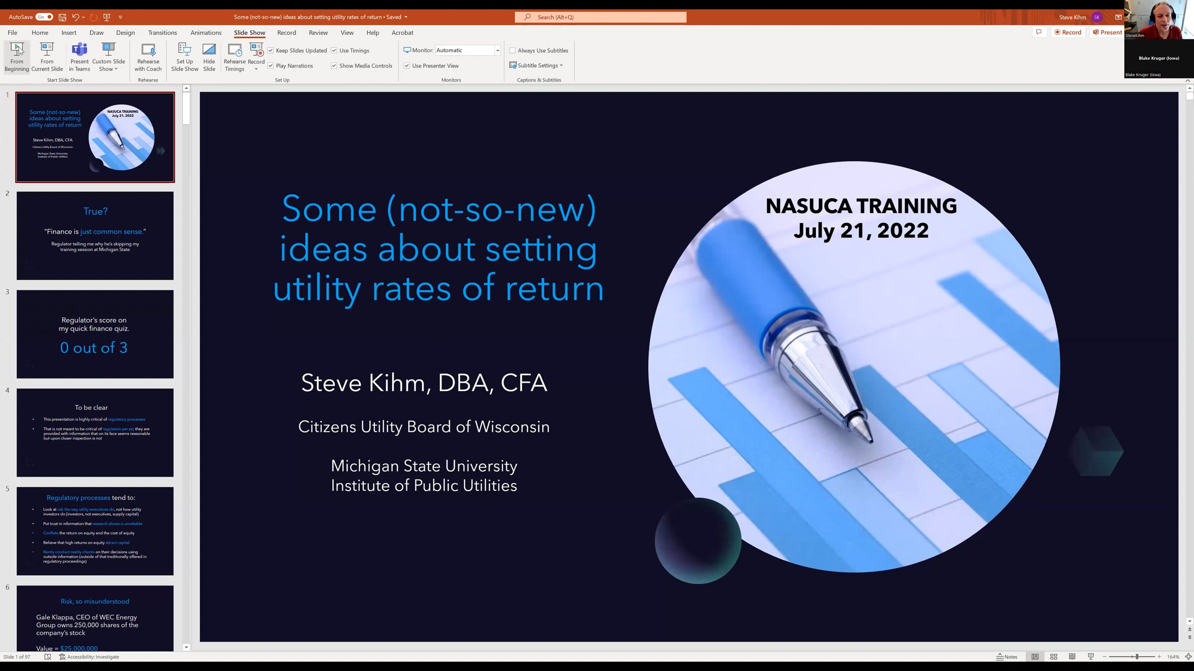Switch to Reading View
Screen dimensions: 1194x671
tap(1072, 657)
